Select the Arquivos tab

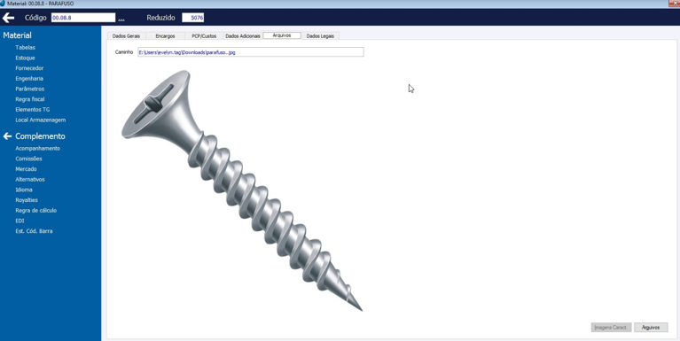point(282,35)
